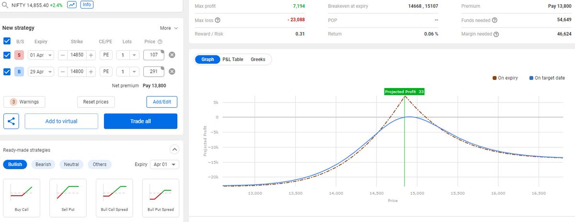This screenshot has height=222, width=575.
Task: Remove the 14800 PE leg with X icon
Action: (x=172, y=72)
